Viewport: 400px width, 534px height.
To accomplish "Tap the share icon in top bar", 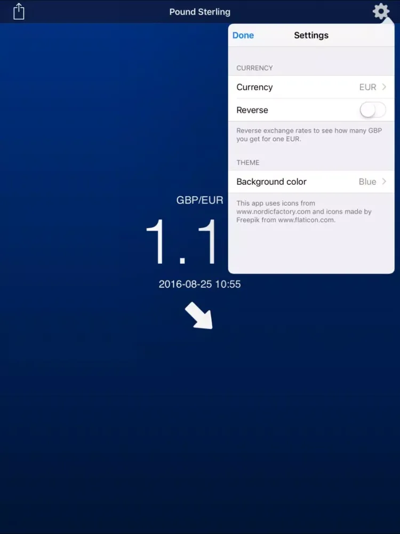I will [19, 11].
